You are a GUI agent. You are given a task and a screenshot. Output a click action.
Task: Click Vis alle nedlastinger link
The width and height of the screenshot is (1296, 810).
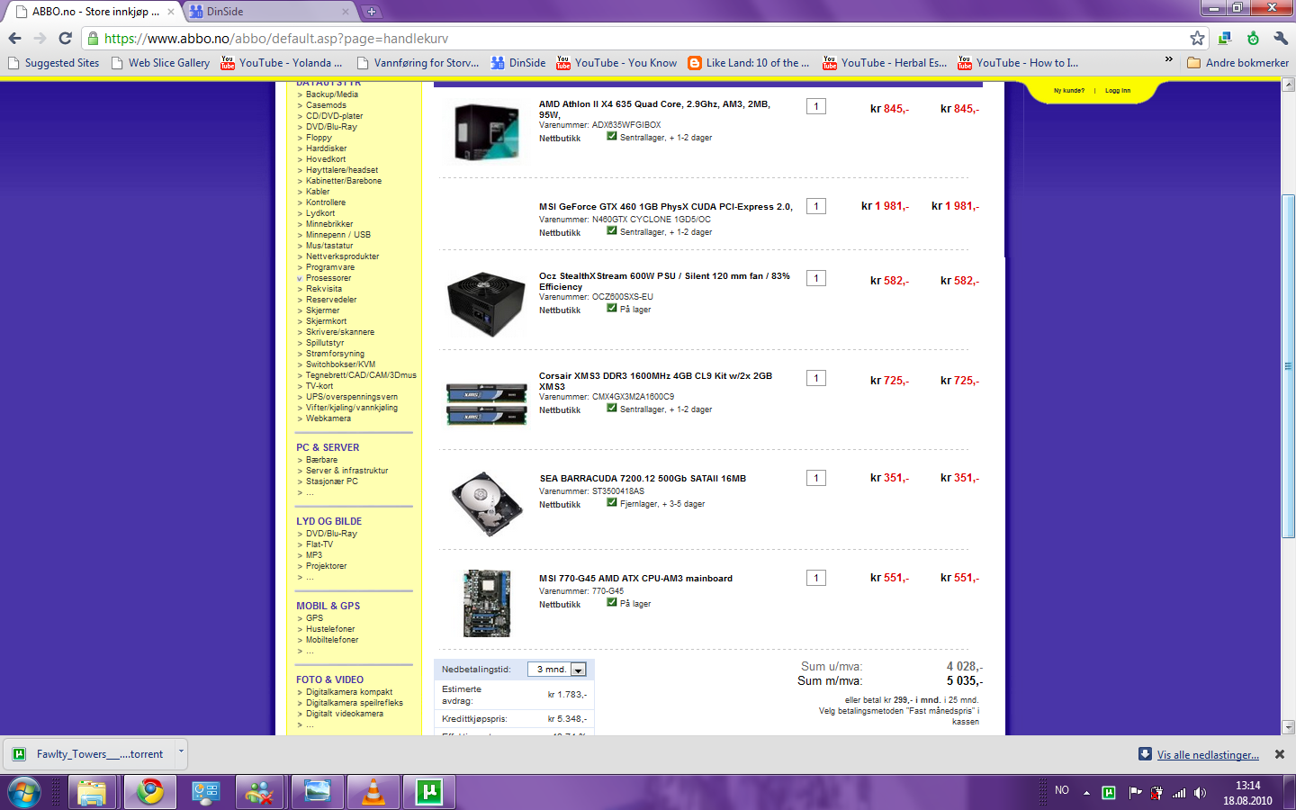click(x=1207, y=755)
